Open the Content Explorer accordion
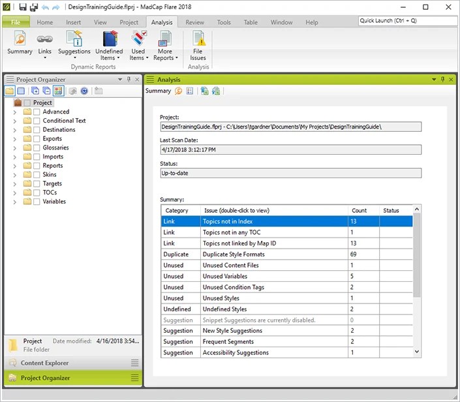 [x=73, y=363]
